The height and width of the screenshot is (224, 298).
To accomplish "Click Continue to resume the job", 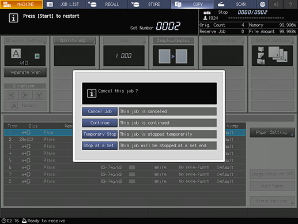I will click(100, 123).
